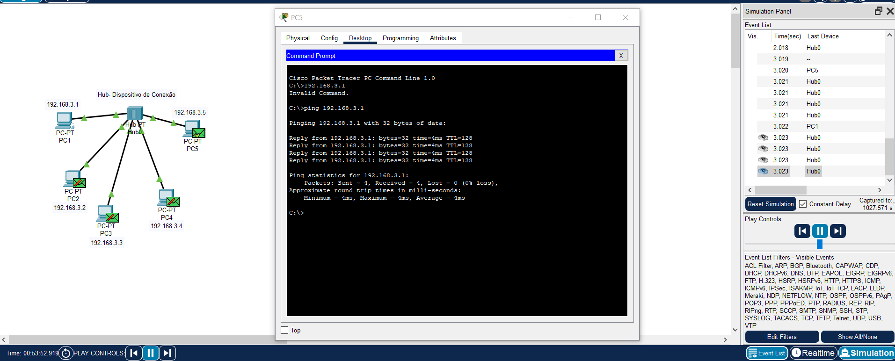Toggle the Constant Delay checkbox
Screen dimensions: 895x361
coord(803,204)
